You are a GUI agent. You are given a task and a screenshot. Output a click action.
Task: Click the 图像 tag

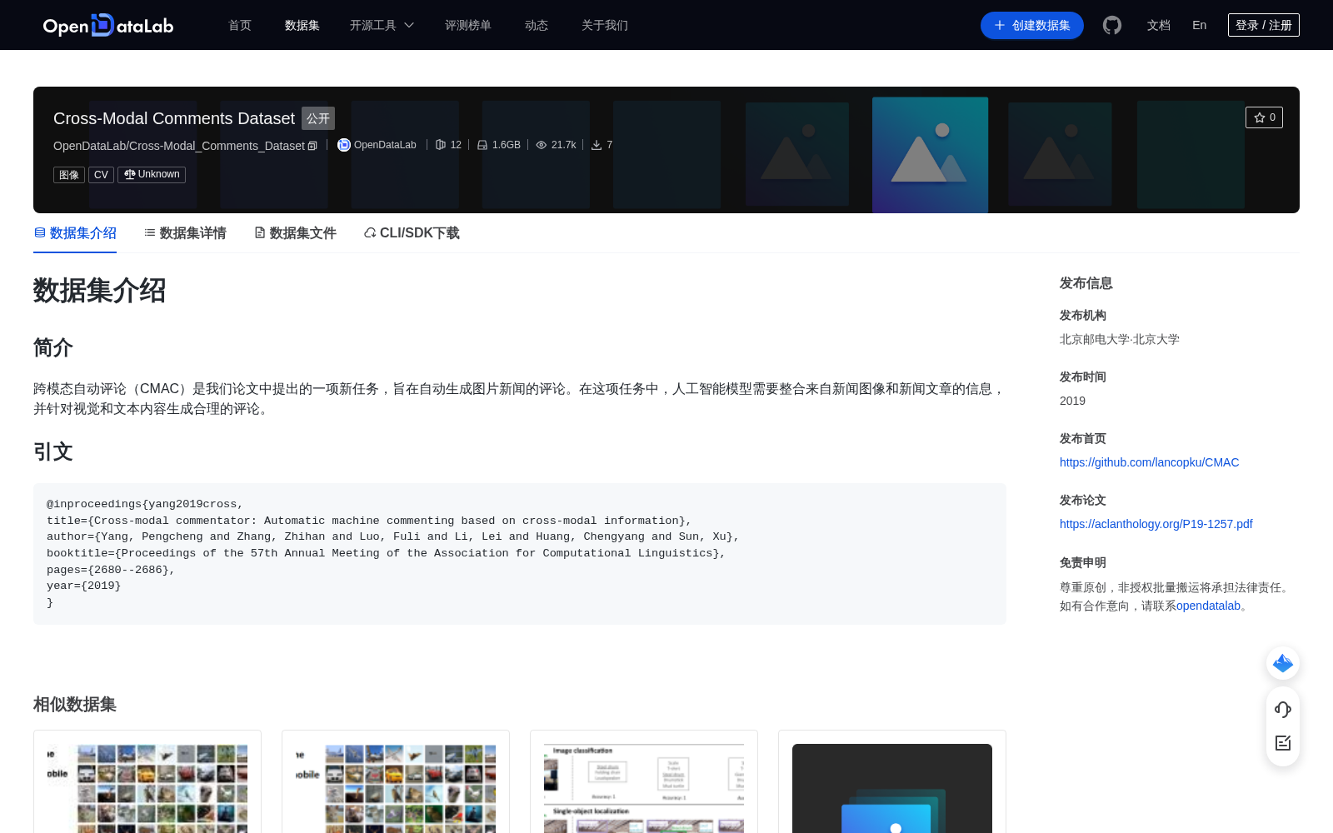point(69,175)
